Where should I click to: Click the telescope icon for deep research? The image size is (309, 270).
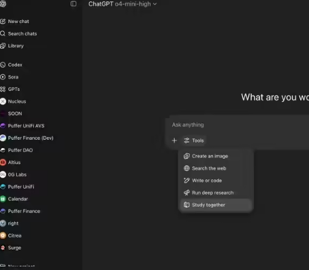click(186, 193)
